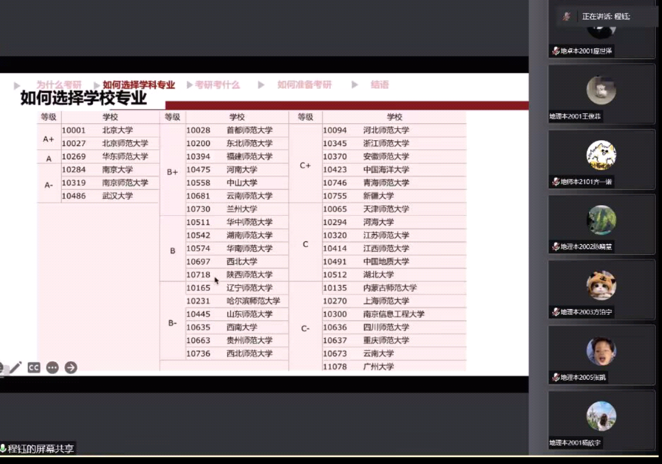Select the 地理本2002 participant's landscape avatar
Viewport: 662px width, 464px height.
pyautogui.click(x=601, y=220)
